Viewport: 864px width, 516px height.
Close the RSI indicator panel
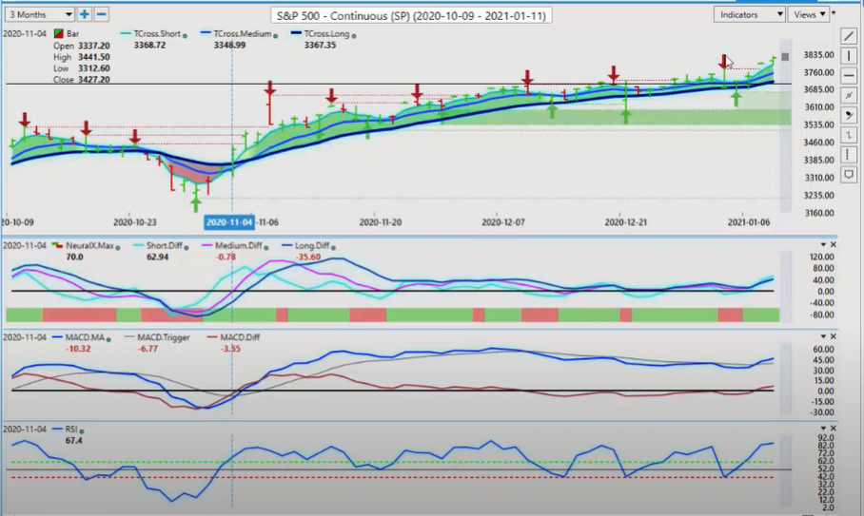(834, 428)
